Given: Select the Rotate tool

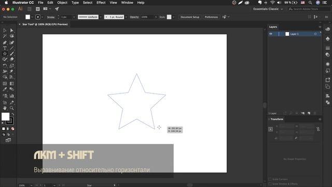Looking at the screenshot, I should click(5, 66).
